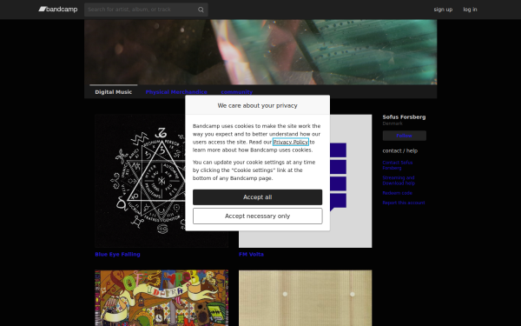521x326 pixels.
Task: Open Streaming and Download help link
Action: pos(399,181)
